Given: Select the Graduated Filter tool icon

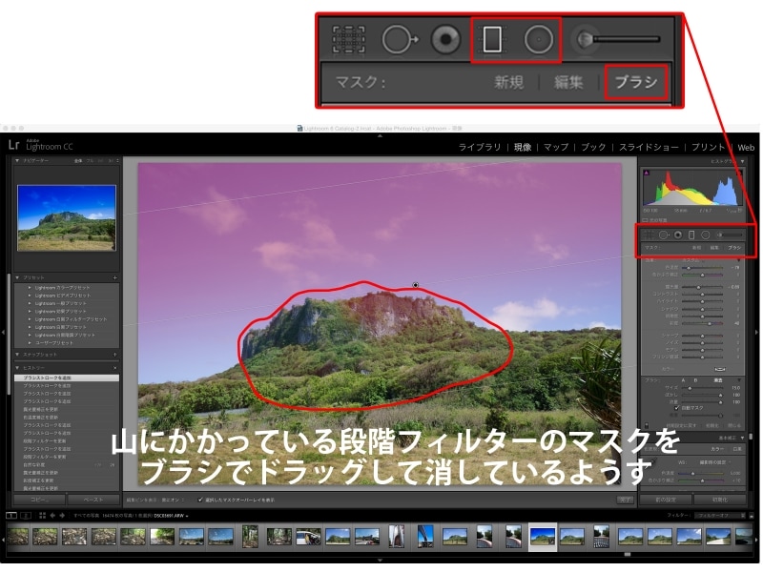Looking at the screenshot, I should [x=691, y=235].
